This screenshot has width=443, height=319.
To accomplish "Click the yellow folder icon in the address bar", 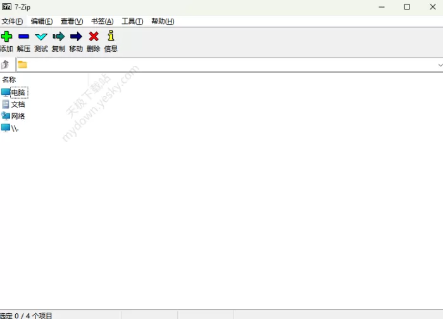I will tap(23, 65).
